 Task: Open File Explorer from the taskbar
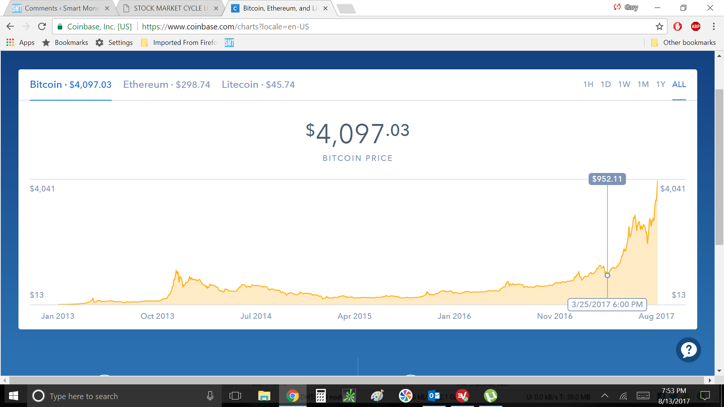point(264,396)
